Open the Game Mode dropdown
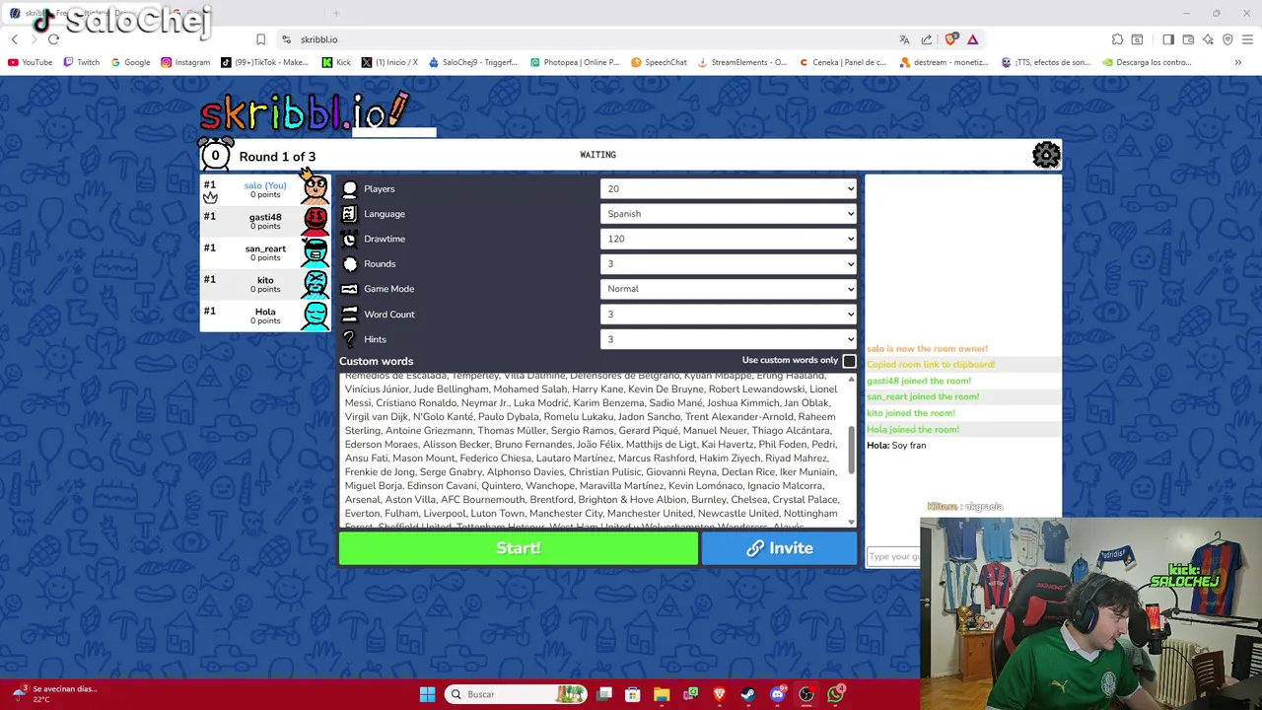 point(729,289)
